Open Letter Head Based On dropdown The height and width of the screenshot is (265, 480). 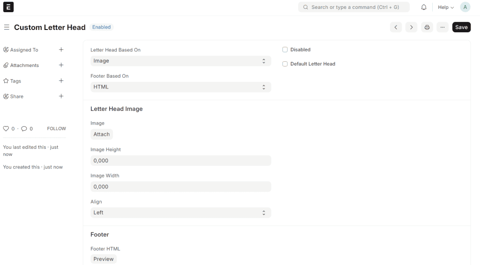coord(180,61)
